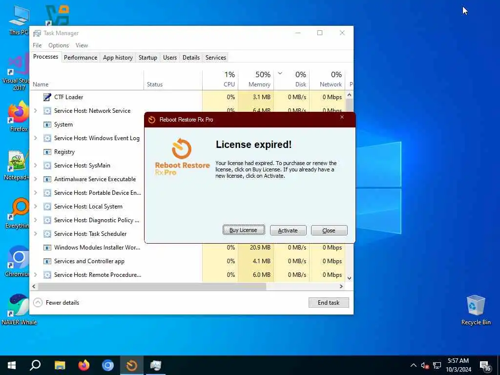Sort by the Memory column header
Screen dimensions: 500x375
[256, 80]
